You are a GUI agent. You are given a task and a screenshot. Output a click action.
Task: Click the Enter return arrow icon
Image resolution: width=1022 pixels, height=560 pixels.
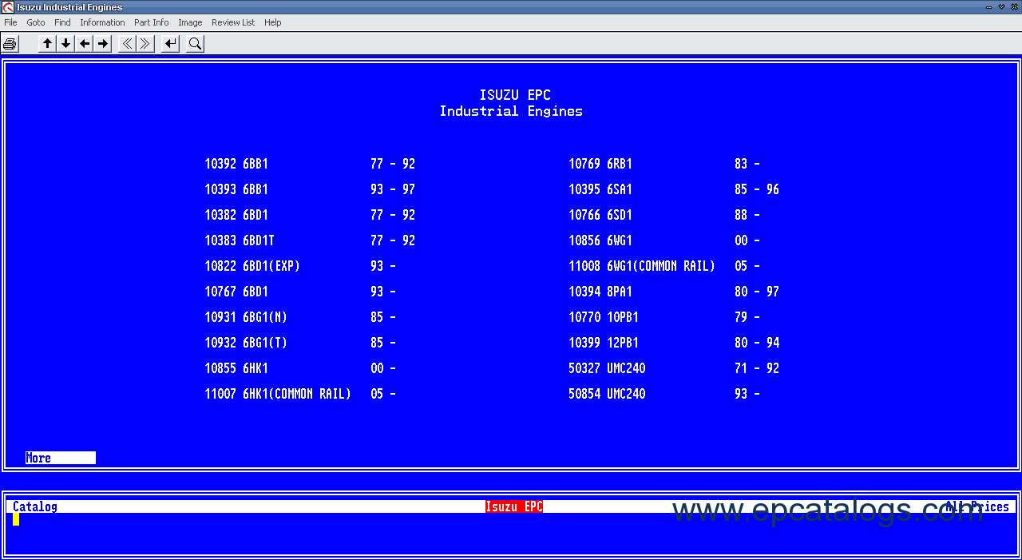pos(170,44)
